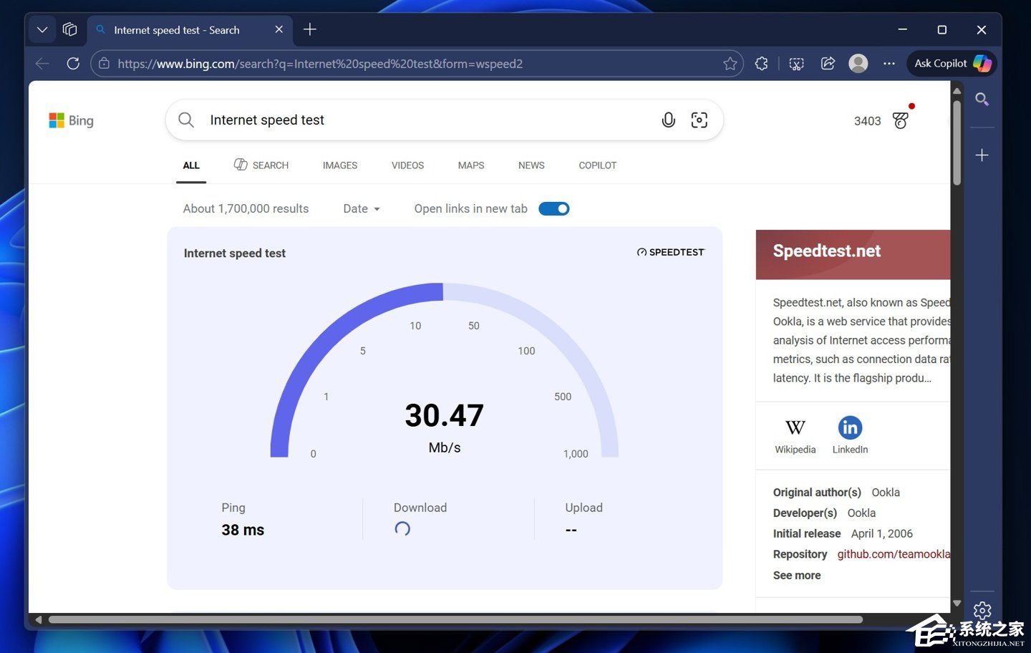Click the microphone voice search icon

pos(668,120)
